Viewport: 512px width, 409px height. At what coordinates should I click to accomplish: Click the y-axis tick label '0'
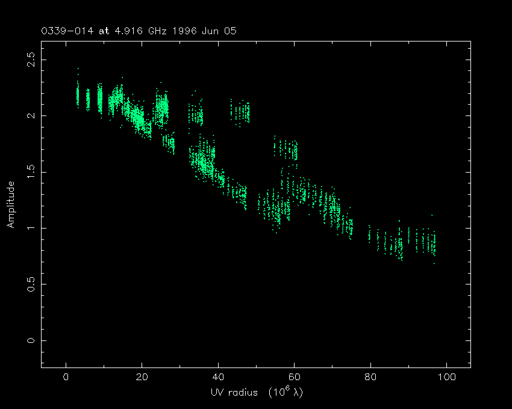[x=31, y=340]
